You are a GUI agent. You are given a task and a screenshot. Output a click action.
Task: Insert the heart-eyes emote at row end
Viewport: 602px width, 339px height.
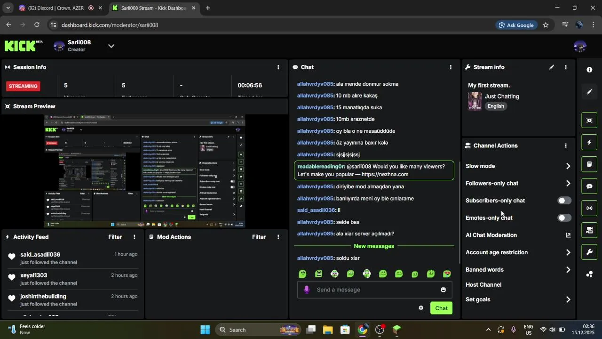447,274
